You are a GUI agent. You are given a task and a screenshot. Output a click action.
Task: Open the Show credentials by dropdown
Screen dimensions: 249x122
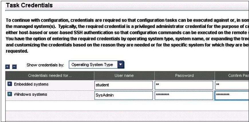tap(96, 64)
